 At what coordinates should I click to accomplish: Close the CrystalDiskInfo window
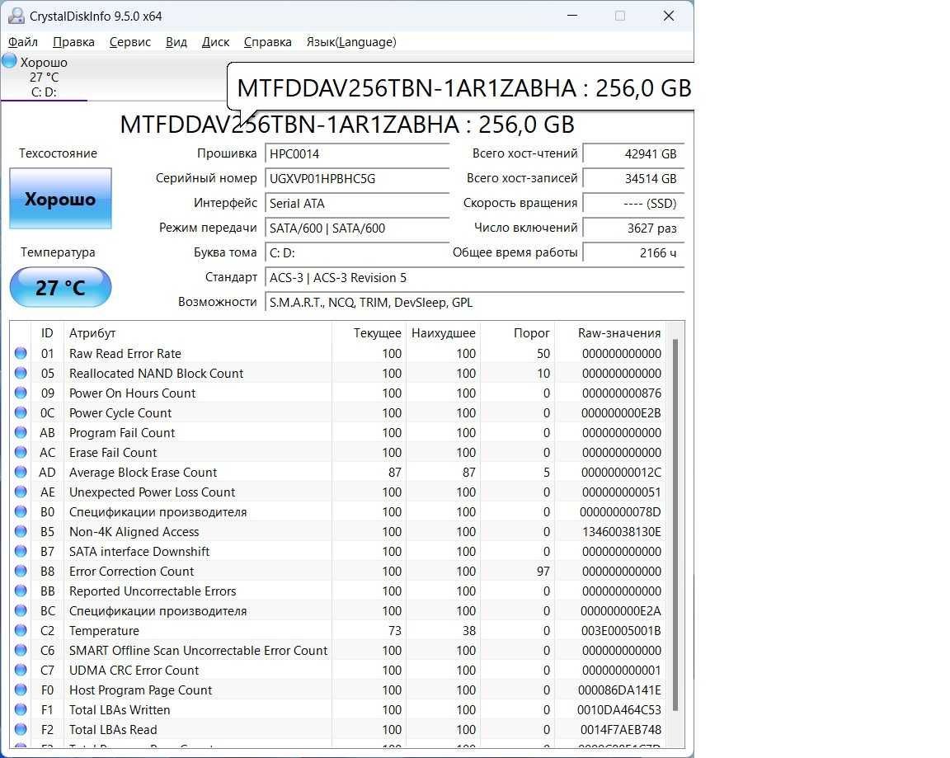tap(668, 16)
